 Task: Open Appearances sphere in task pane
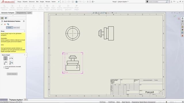pyautogui.click(x=182, y=30)
